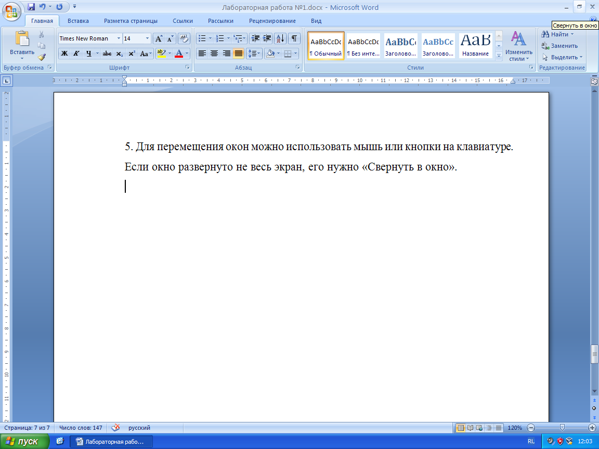Shrink font size with the small A icon
Screen dimensions: 599x449
(x=171, y=38)
